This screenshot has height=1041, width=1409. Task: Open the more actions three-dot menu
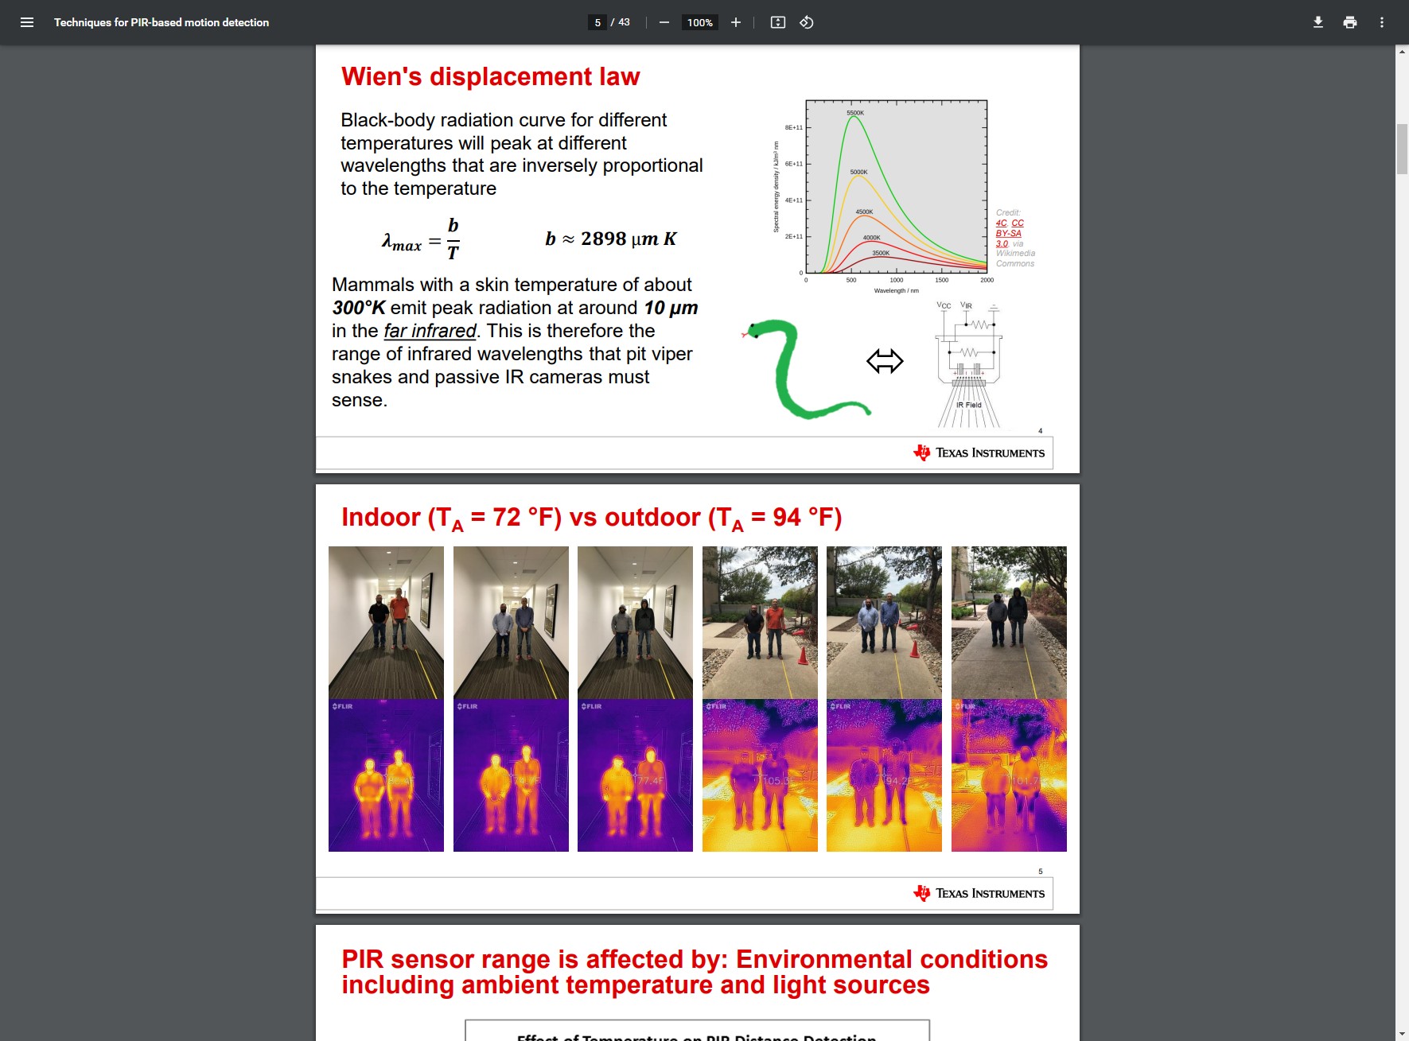(1381, 22)
